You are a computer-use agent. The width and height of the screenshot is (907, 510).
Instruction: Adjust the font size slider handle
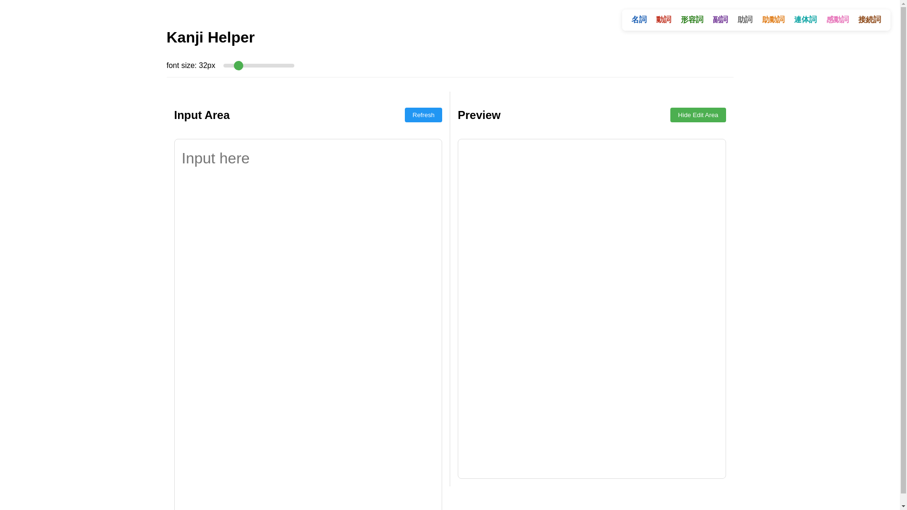pos(239,66)
